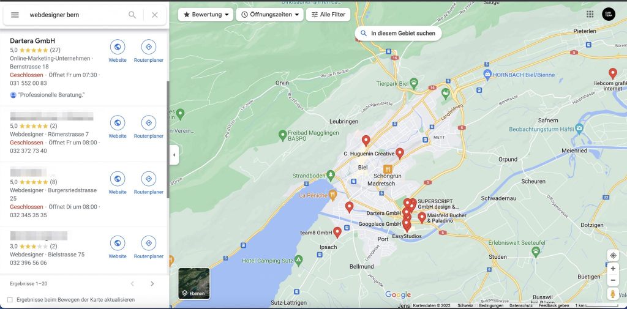Select the Street View pegman icon
627x309 pixels.
pyautogui.click(x=613, y=294)
